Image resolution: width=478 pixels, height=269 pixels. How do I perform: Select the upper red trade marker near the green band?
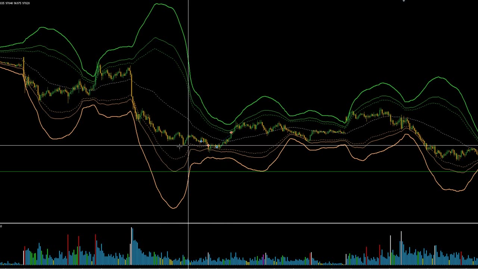click(232, 133)
